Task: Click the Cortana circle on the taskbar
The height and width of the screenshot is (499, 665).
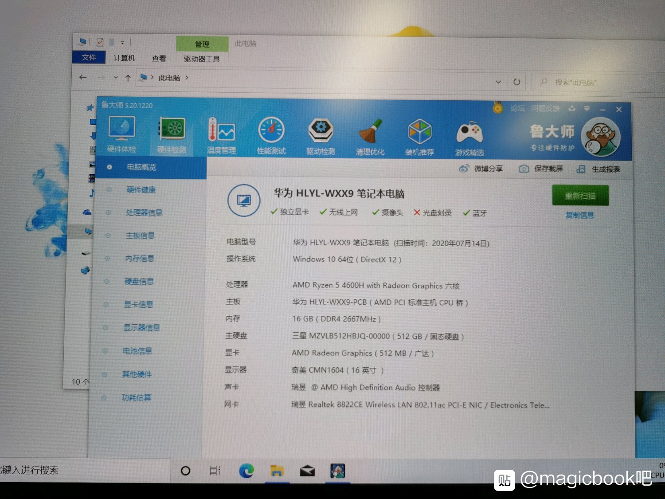Action: 186,471
